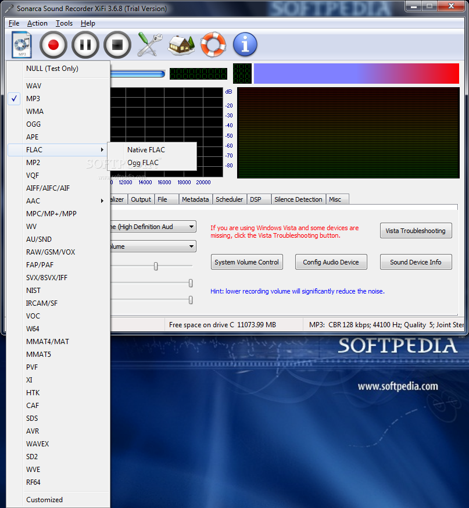This screenshot has height=508, width=469.
Task: Click the snowy house home icon
Action: coord(181,45)
